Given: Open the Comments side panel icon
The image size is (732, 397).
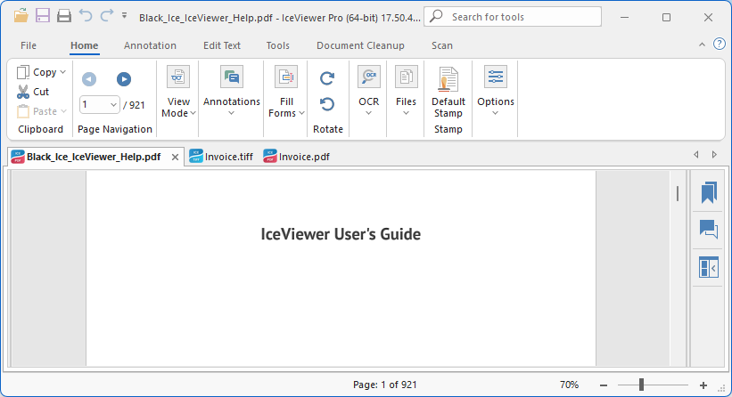Looking at the screenshot, I should coord(709,230).
